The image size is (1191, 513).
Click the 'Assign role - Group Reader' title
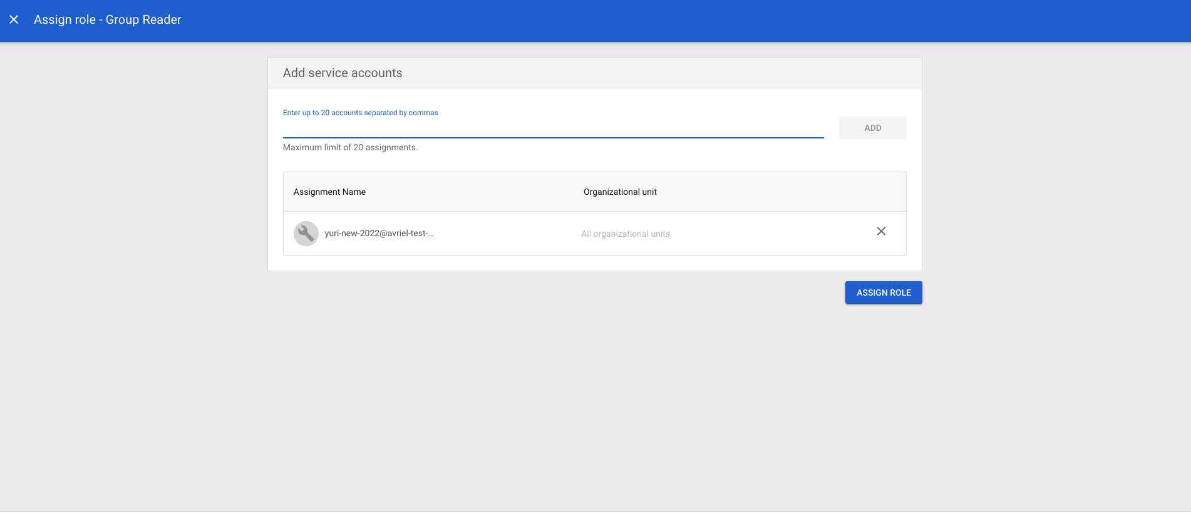(108, 19)
